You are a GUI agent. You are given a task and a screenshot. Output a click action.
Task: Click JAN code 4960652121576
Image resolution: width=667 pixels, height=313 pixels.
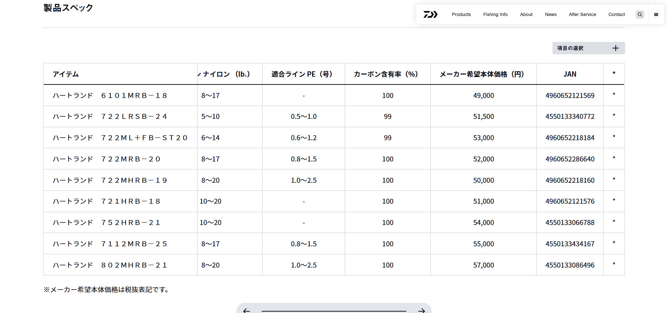(x=570, y=201)
